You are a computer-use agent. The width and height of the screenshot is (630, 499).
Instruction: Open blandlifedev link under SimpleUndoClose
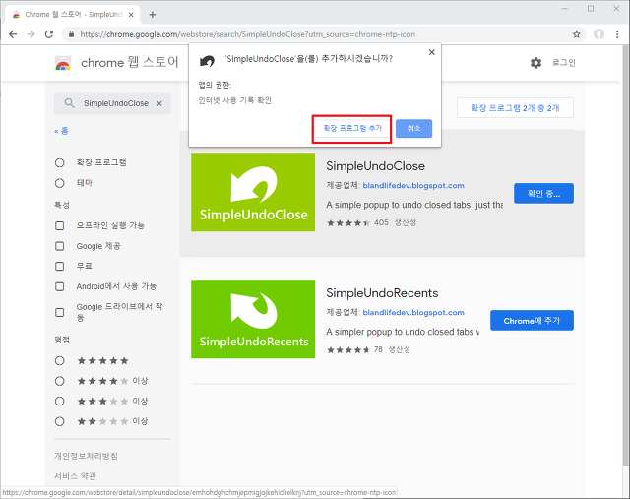pos(413,186)
